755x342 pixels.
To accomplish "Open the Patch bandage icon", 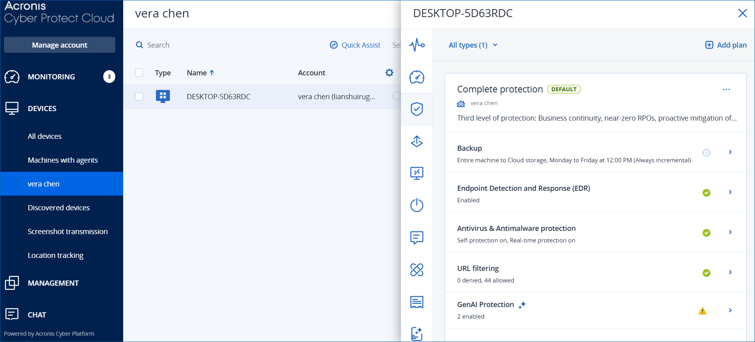I will (x=417, y=270).
